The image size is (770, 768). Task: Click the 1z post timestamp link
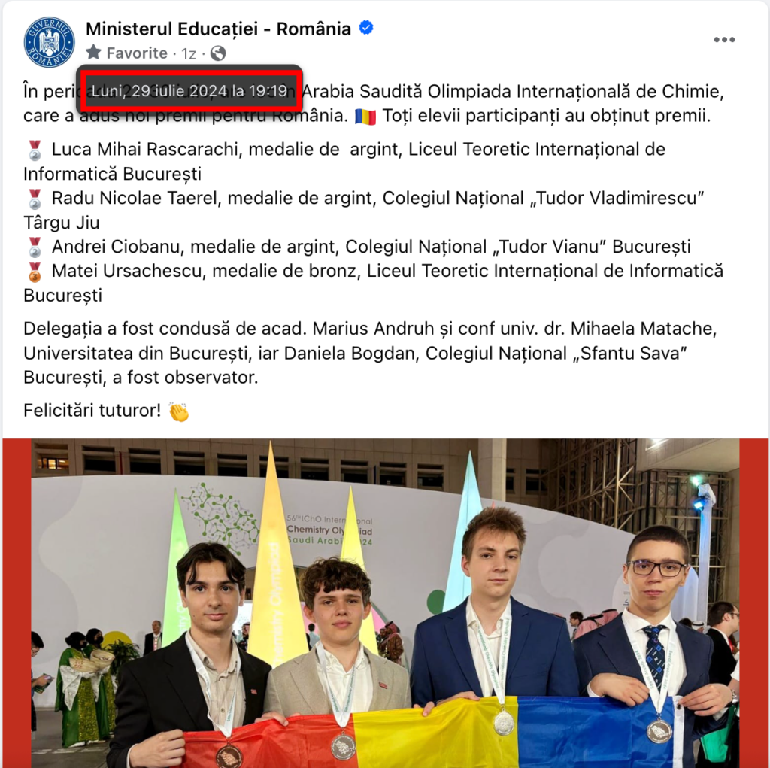point(189,53)
